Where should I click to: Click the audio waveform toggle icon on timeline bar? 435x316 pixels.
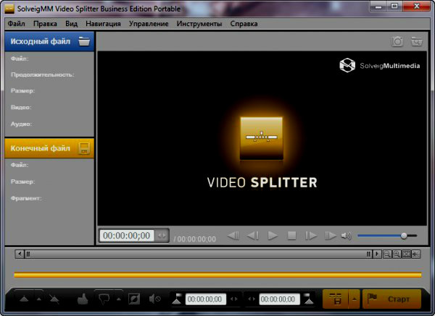pyautogui.click(x=416, y=254)
